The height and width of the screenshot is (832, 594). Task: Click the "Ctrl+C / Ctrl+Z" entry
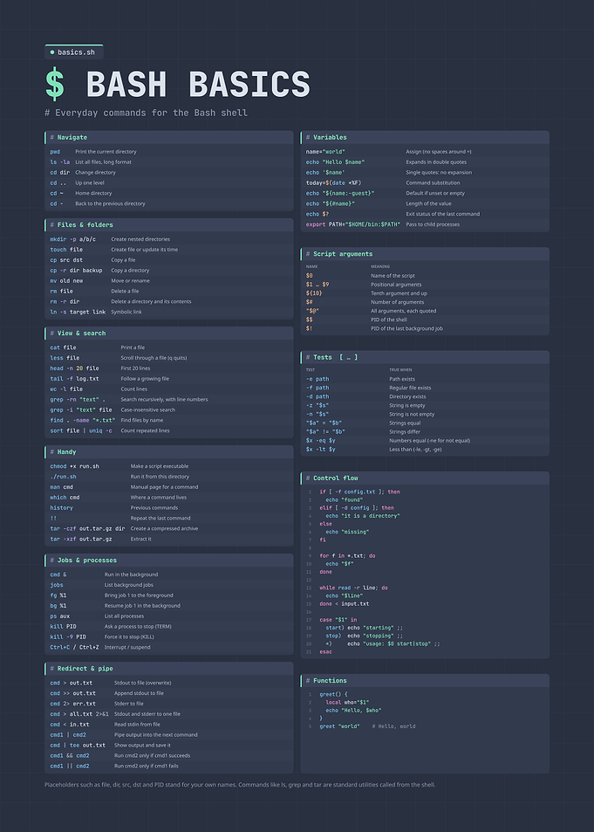click(x=74, y=647)
